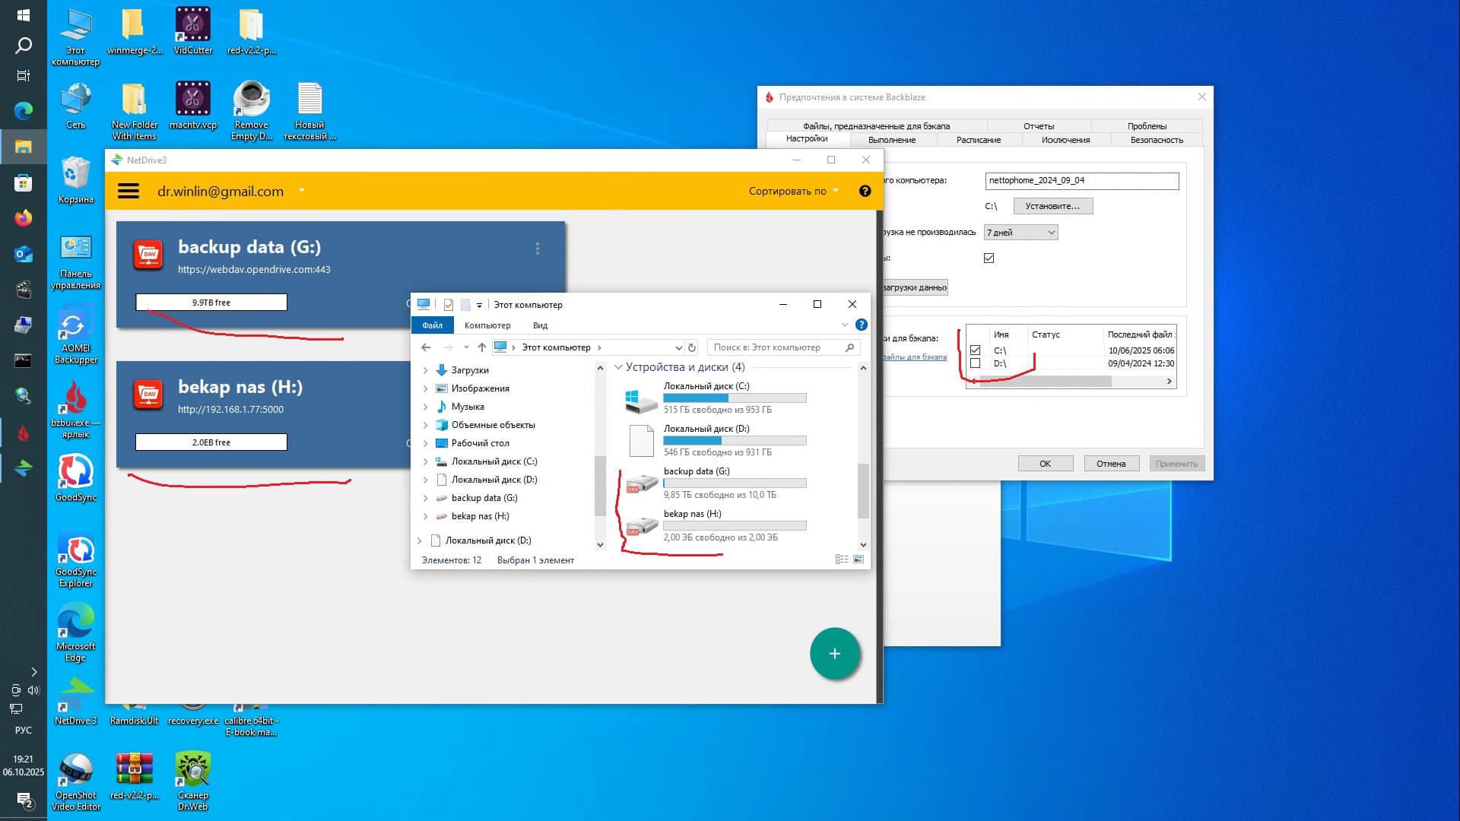Open the backup data (G:) three-dot options menu
This screenshot has width=1460, height=821.
[x=537, y=249]
